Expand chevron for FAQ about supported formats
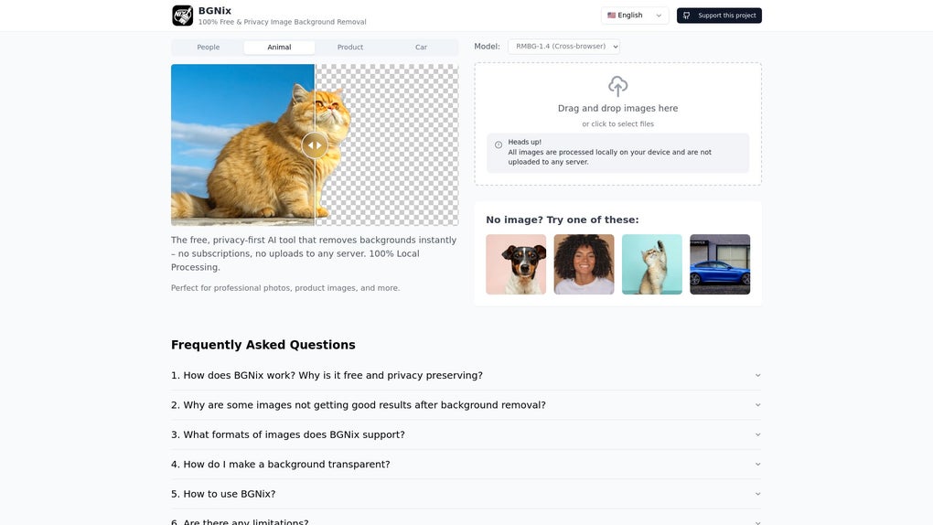The height and width of the screenshot is (525, 933). pyautogui.click(x=757, y=434)
